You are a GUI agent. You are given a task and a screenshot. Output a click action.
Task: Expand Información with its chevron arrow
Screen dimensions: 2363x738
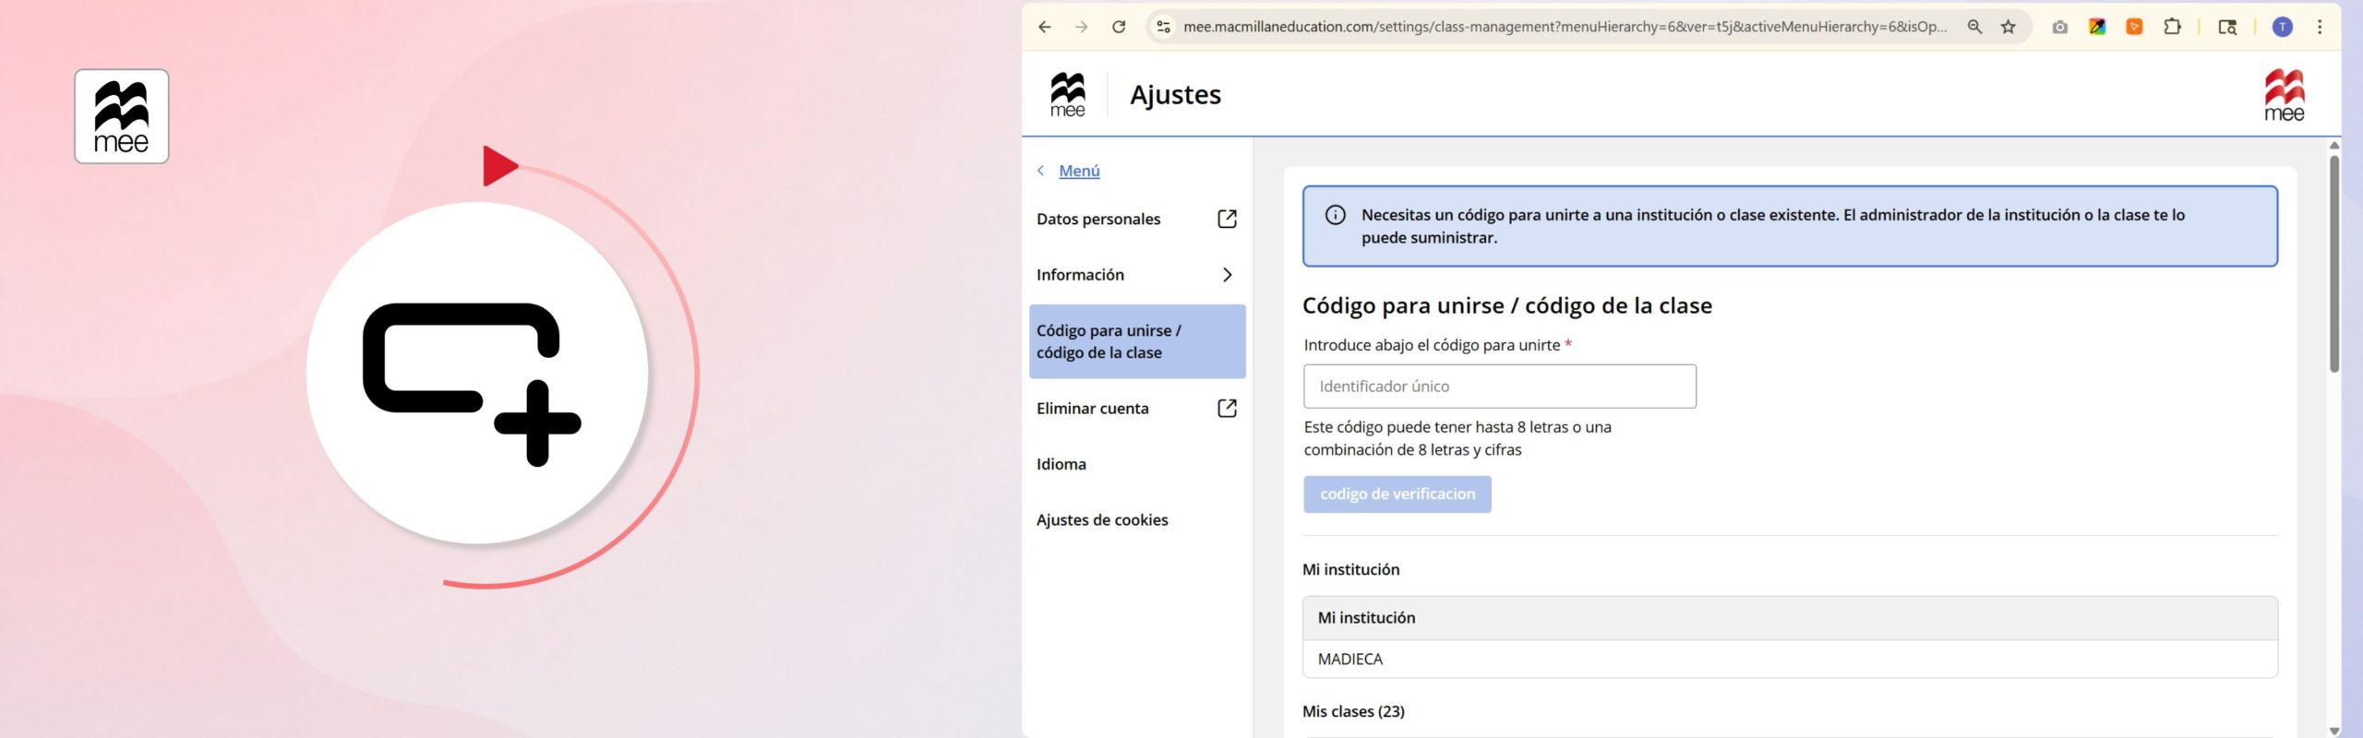coord(1227,275)
